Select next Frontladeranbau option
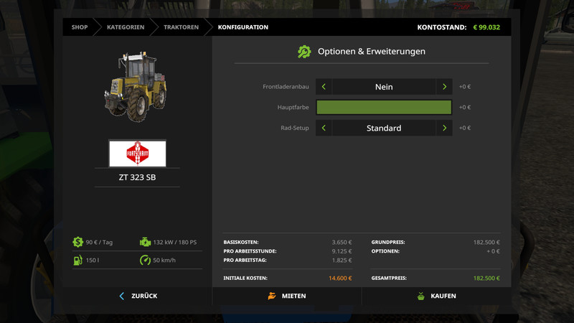 [444, 87]
